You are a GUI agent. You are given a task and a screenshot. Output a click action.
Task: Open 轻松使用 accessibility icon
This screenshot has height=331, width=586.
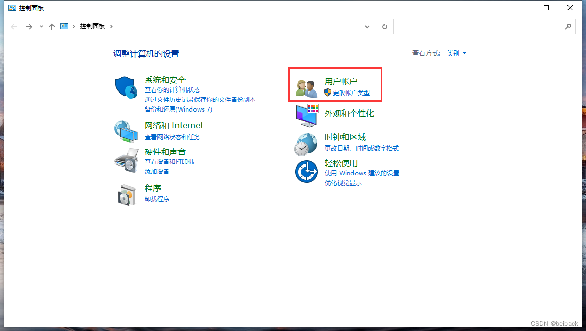[306, 171]
